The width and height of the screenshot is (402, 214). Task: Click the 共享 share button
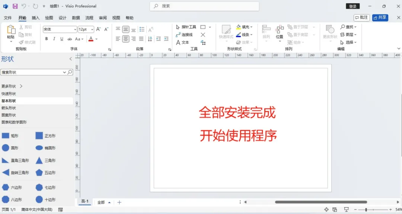tap(380, 18)
